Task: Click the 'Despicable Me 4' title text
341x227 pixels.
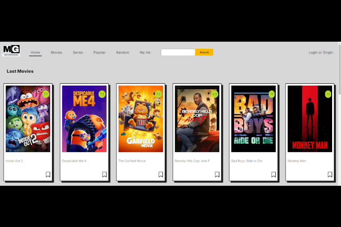Action: (x=74, y=161)
